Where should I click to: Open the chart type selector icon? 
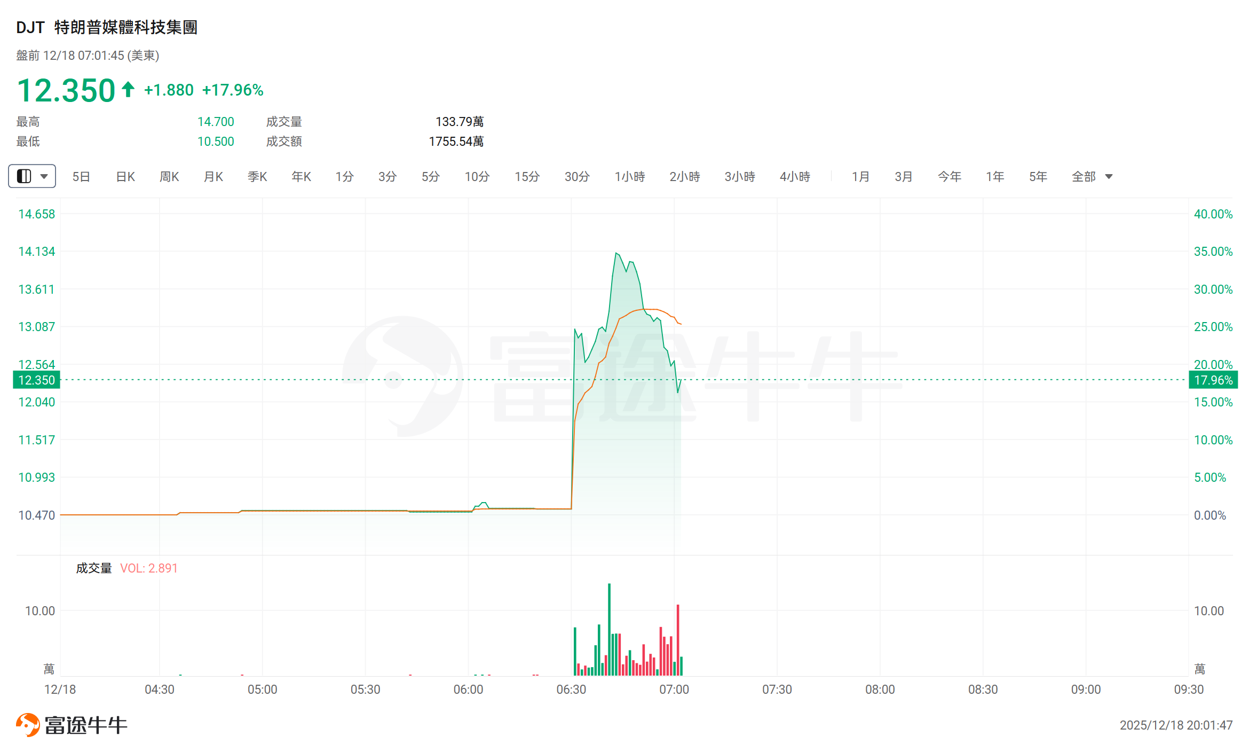24,176
